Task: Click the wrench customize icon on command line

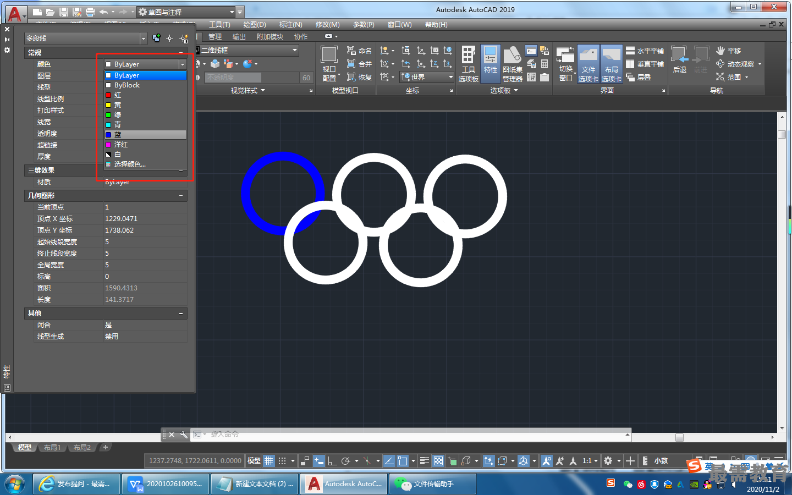Action: point(184,435)
